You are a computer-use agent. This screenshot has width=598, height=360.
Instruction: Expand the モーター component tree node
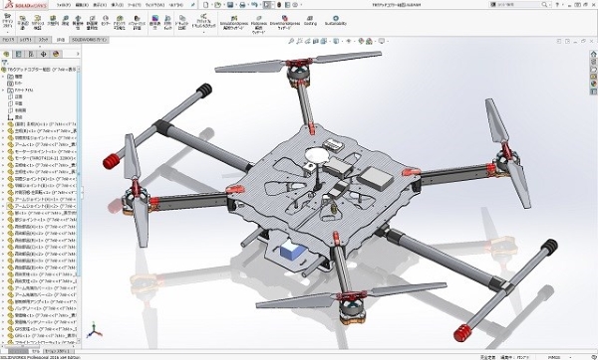[3, 158]
